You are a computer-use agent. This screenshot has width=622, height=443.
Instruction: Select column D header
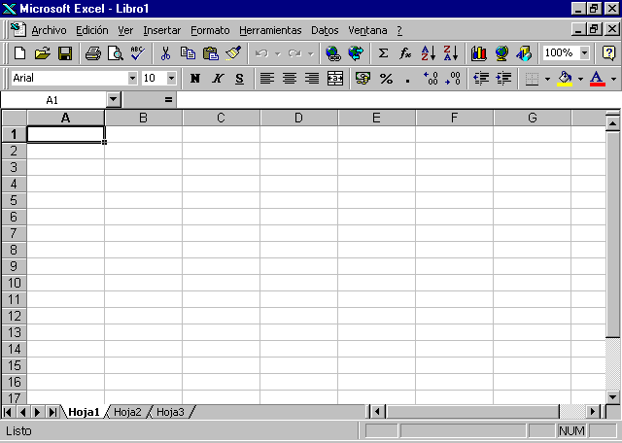point(298,118)
